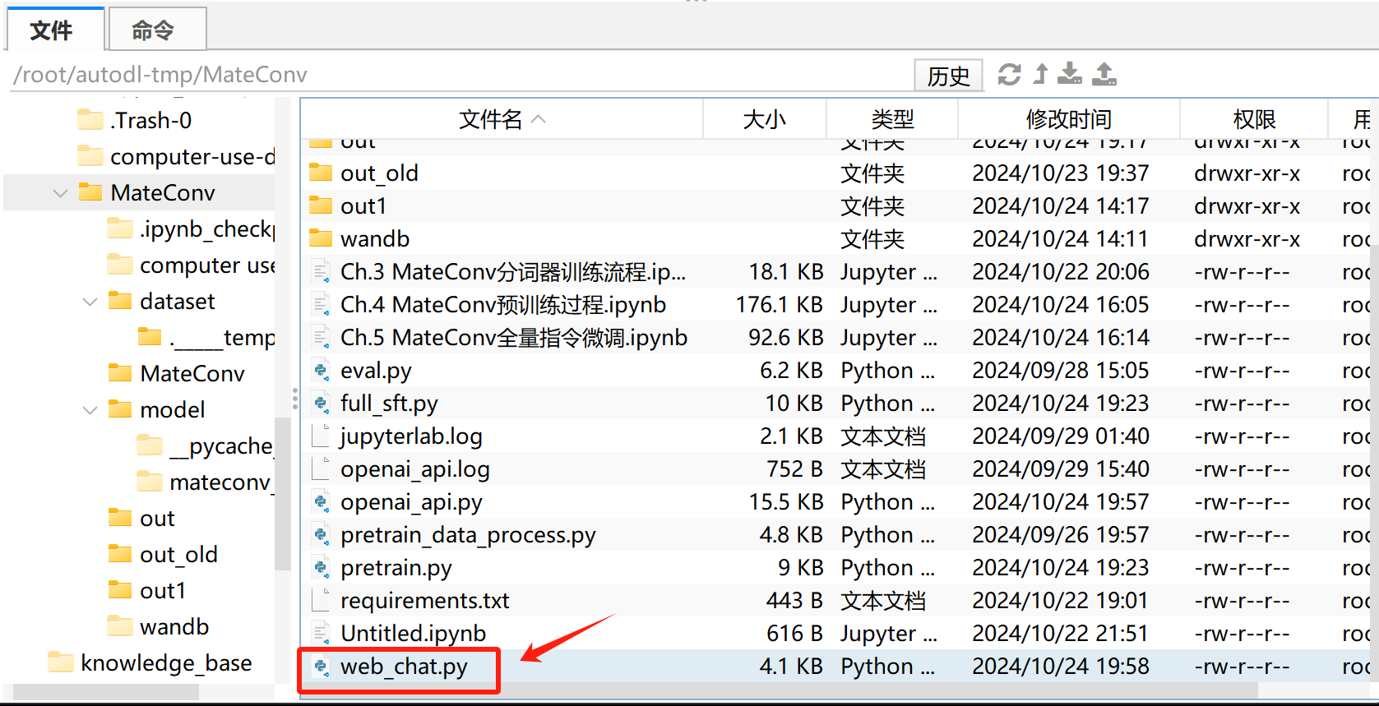1379x706 pixels.
Task: Click the download file icon
Action: coord(1070,75)
